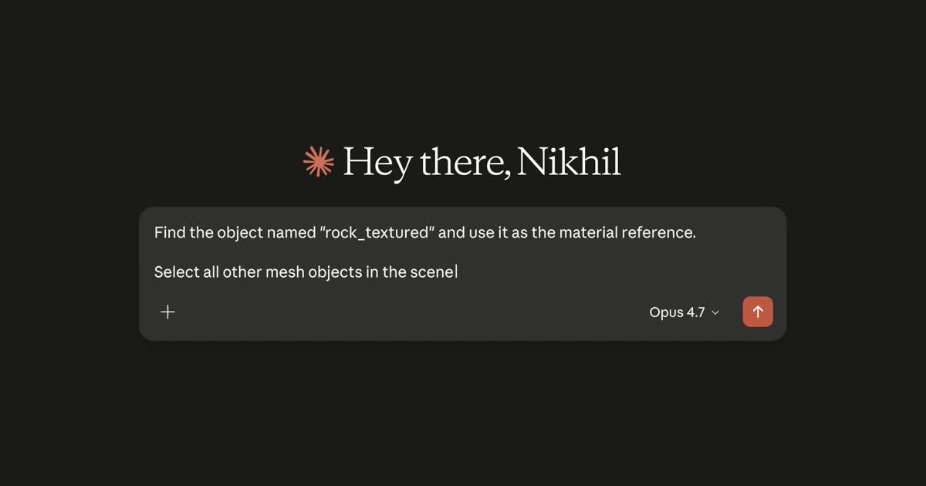The height and width of the screenshot is (486, 926).
Task: Click the "Opus 4.7" model name label
Action: click(677, 312)
